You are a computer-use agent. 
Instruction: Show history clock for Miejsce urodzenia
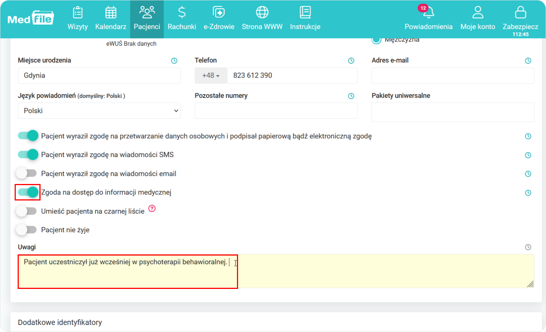174,61
